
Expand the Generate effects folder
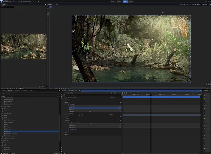click(x=1, y=112)
